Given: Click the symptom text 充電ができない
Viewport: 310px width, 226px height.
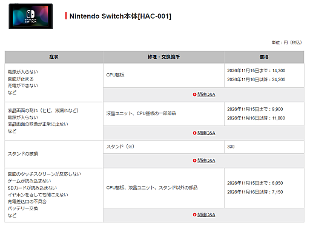Looking at the screenshot, I should (x=23, y=85).
